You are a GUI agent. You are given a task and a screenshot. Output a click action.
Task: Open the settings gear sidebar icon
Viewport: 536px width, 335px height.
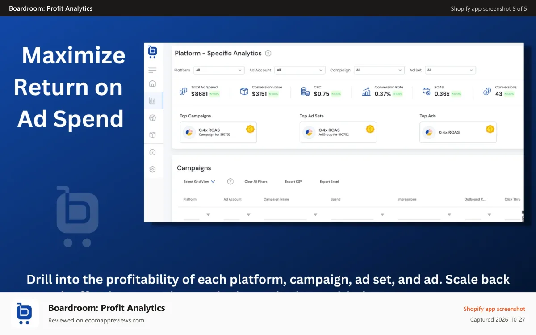[152, 169]
